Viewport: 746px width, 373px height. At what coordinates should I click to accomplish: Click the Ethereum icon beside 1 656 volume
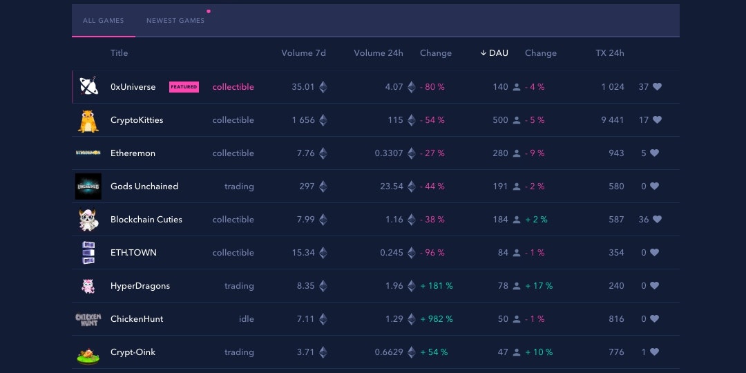323,120
